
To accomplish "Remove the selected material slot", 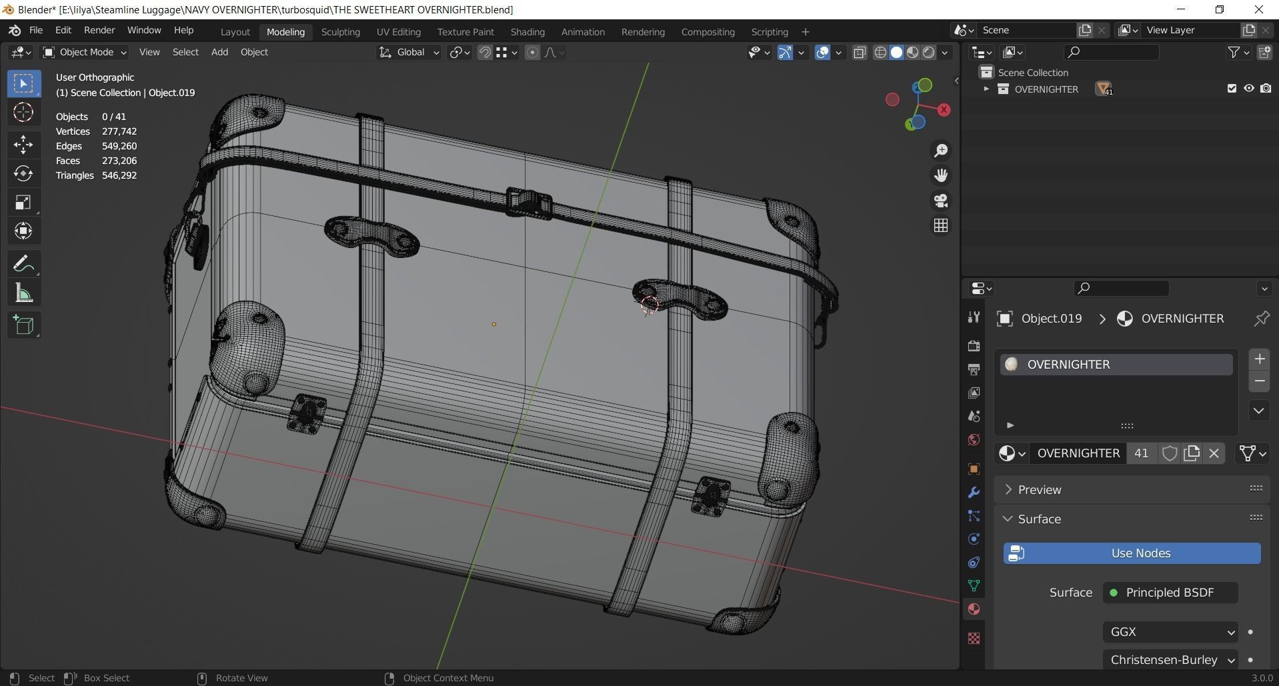I will tap(1259, 381).
